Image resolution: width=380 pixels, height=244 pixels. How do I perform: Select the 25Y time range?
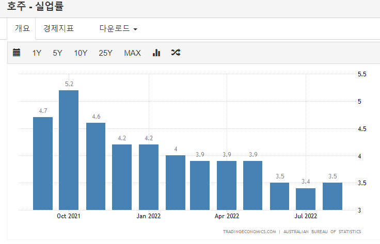(105, 53)
